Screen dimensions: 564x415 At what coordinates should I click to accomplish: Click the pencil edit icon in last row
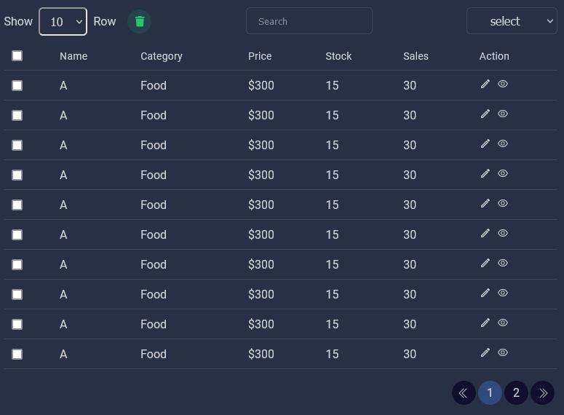point(485,352)
